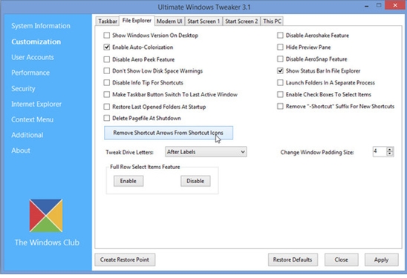407x278 pixels.
Task: Check Delete Pagefile At Shutdown
Action: pyautogui.click(x=107, y=118)
